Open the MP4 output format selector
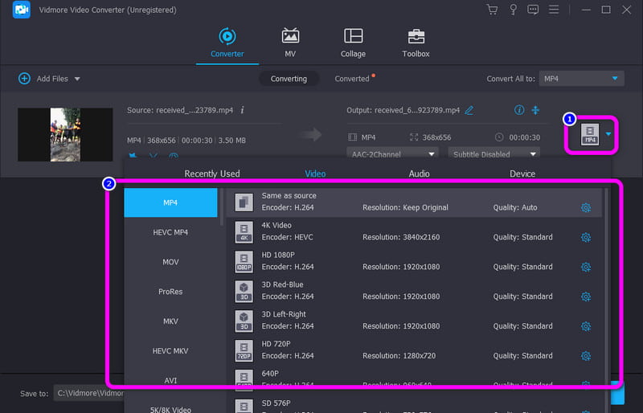 click(596, 135)
